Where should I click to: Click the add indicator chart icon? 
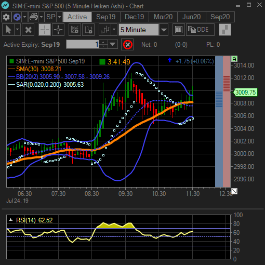(75, 30)
